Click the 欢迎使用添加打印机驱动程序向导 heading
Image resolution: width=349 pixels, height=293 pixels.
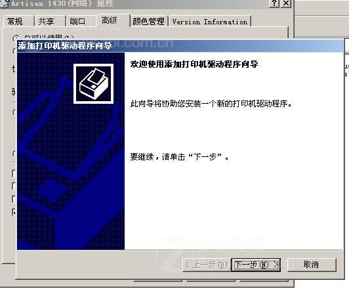tap(194, 64)
